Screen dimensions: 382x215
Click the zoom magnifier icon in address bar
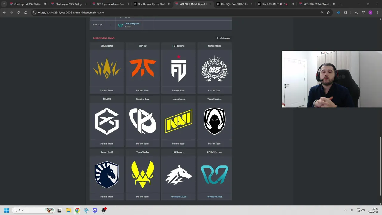click(322, 13)
